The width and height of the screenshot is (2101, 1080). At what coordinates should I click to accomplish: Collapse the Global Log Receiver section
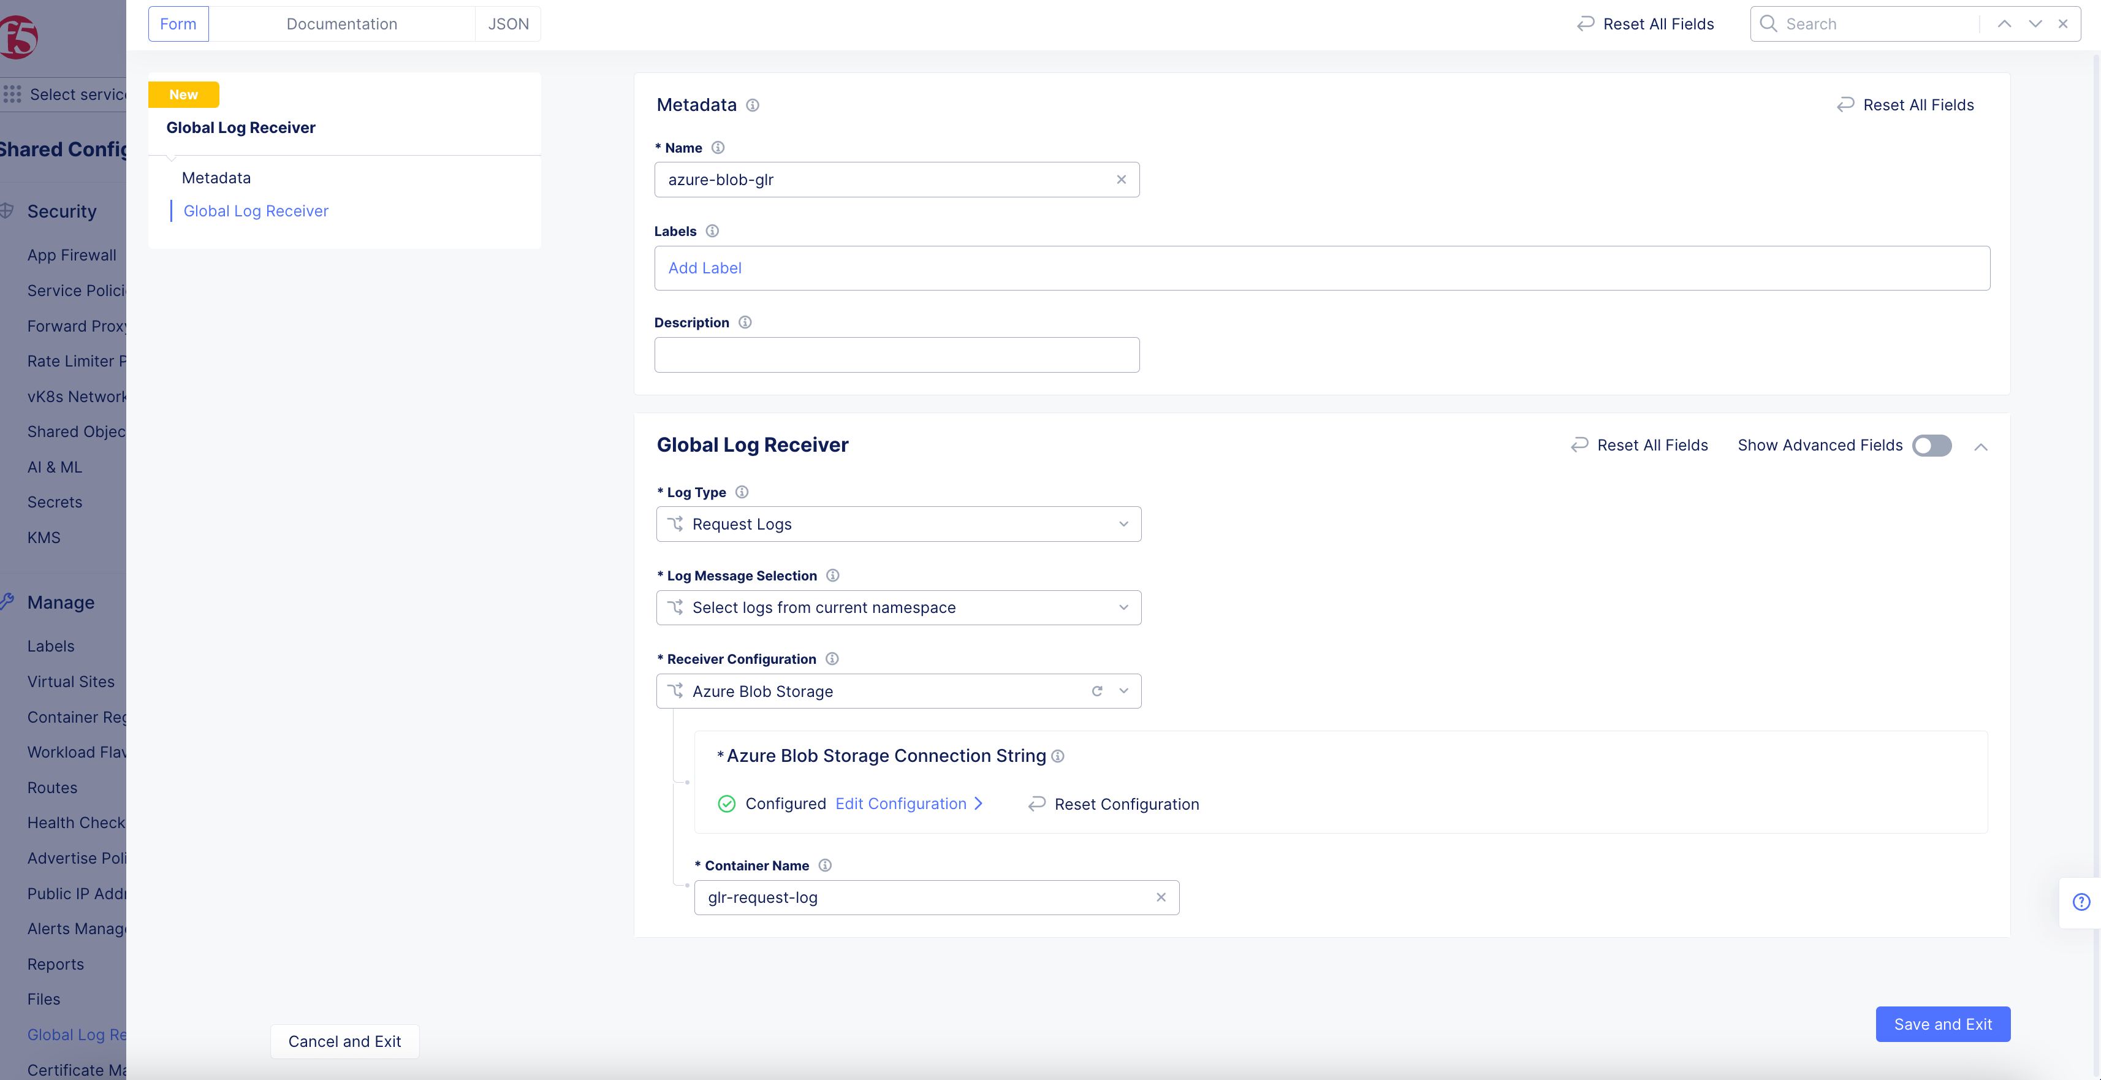(x=1980, y=447)
